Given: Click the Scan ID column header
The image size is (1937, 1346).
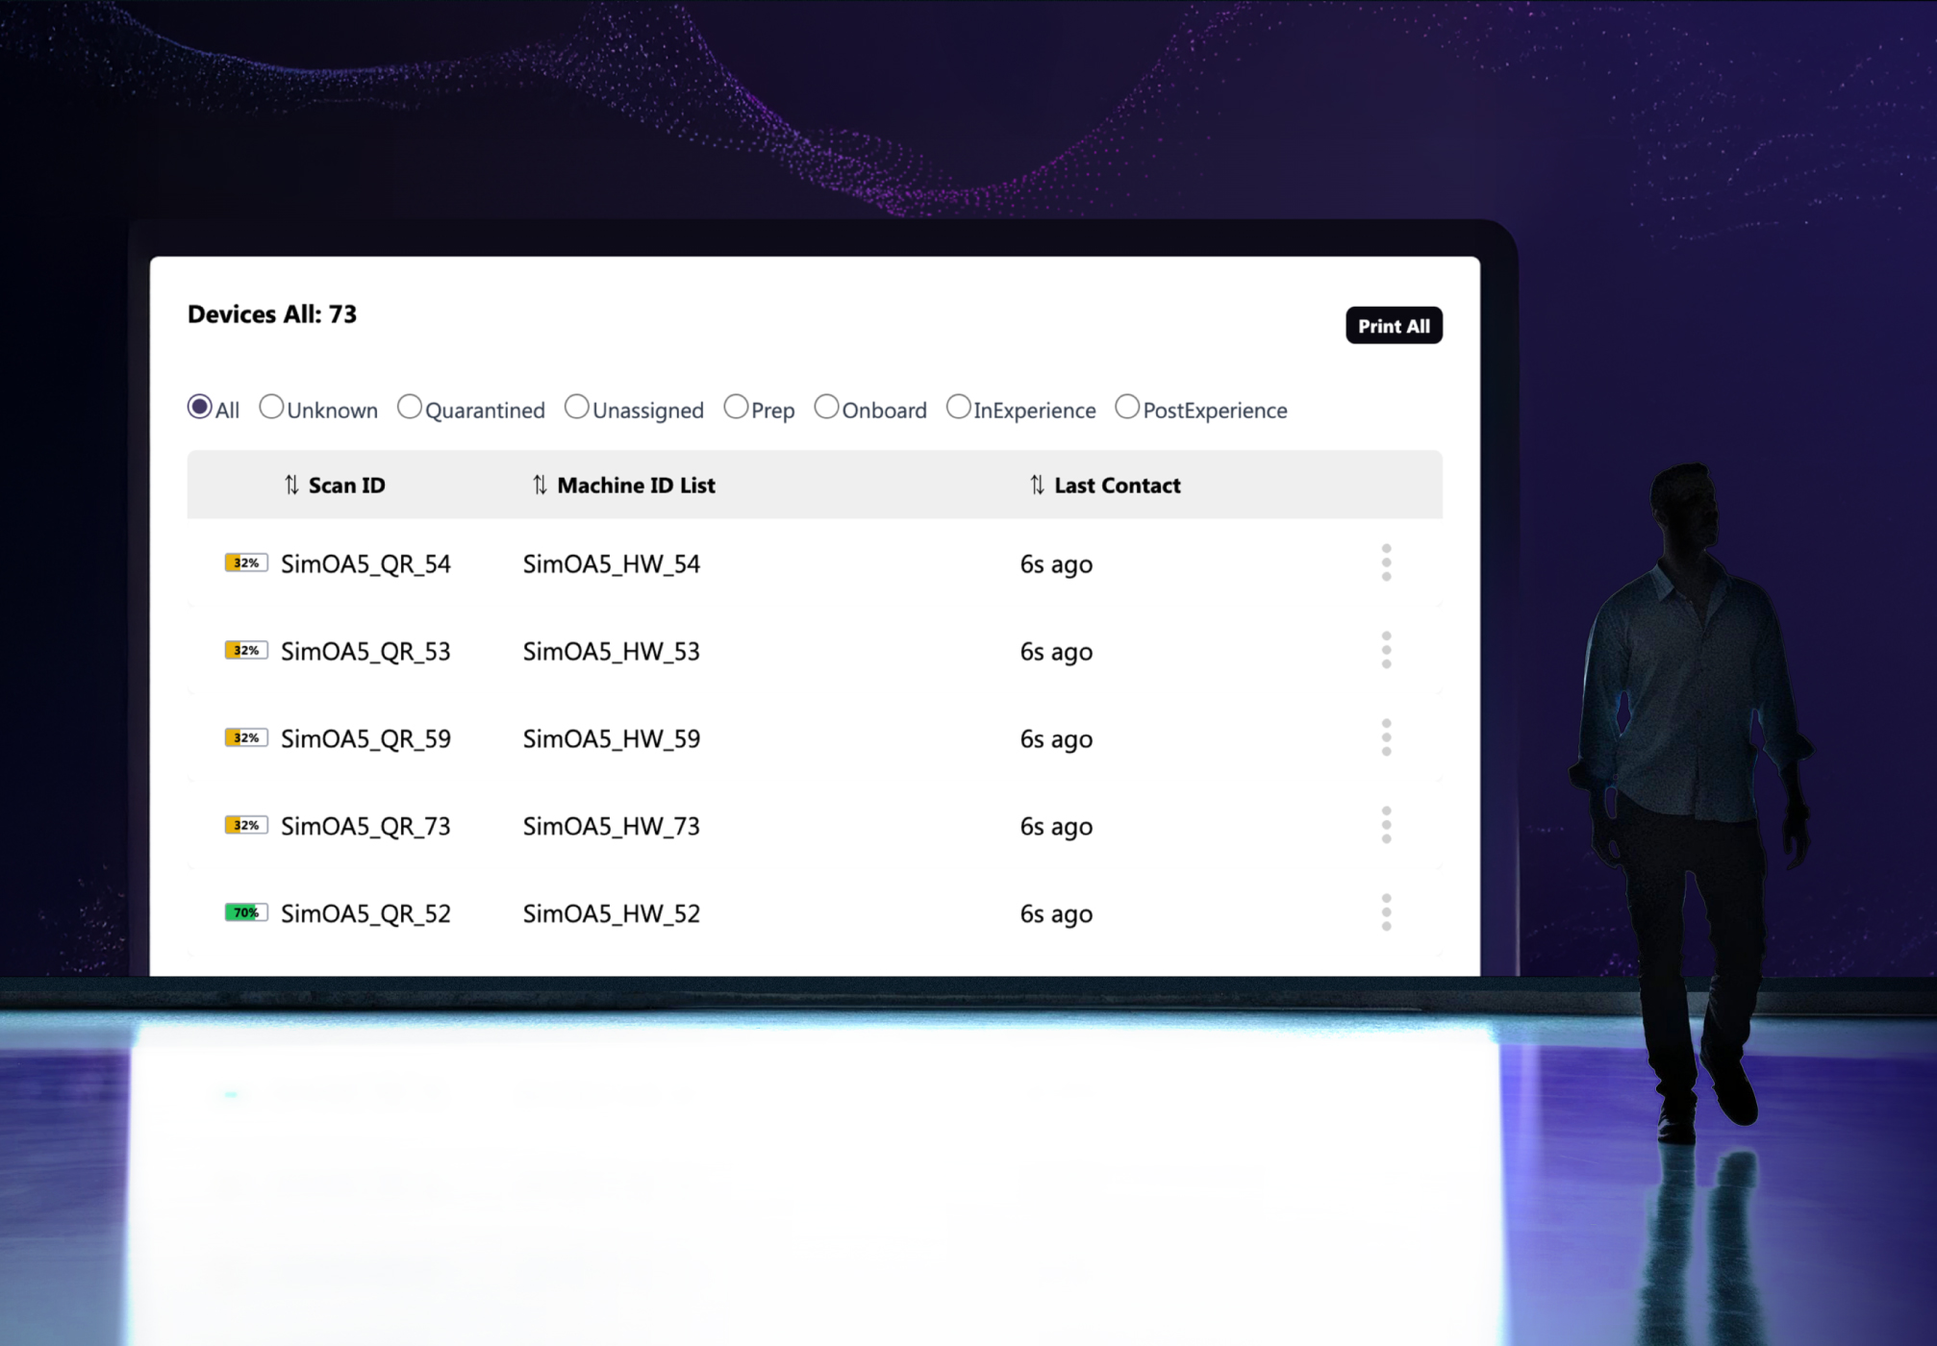Looking at the screenshot, I should pos(346,486).
